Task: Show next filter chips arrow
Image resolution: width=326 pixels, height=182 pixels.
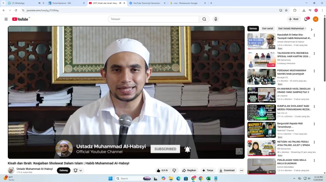Action: point(312,29)
